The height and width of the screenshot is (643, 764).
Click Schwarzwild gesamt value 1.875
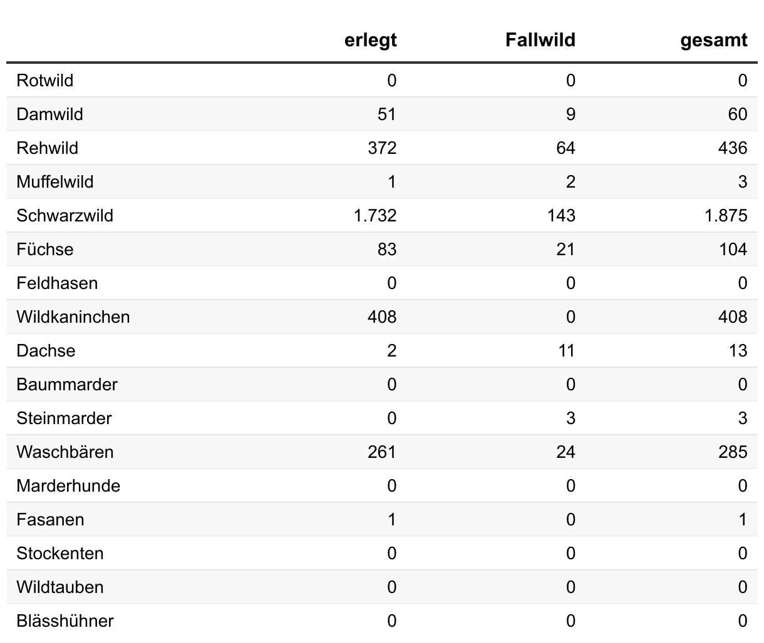tap(724, 216)
